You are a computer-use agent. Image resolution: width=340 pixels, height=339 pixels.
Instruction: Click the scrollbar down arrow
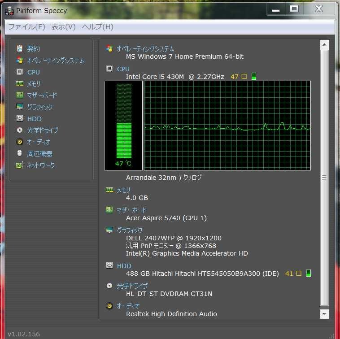tap(324, 313)
